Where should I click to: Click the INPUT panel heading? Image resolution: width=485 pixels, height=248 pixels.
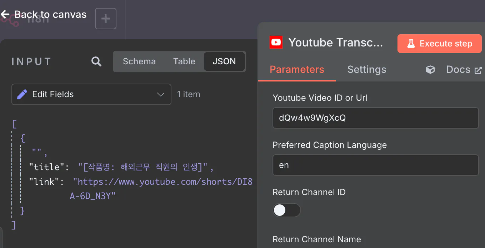click(31, 61)
